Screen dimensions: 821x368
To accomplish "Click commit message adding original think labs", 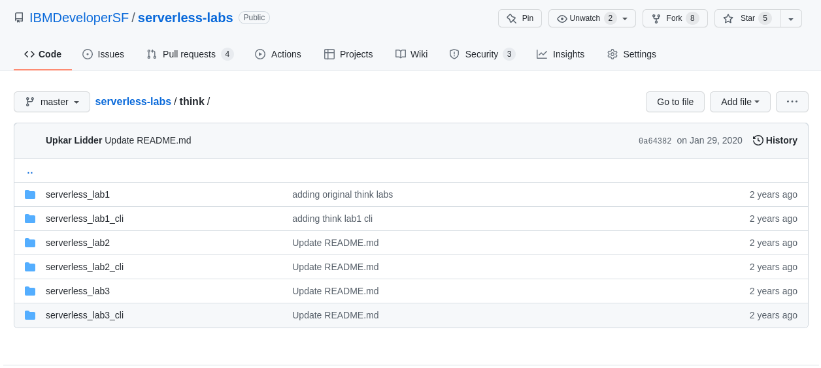I will point(343,194).
